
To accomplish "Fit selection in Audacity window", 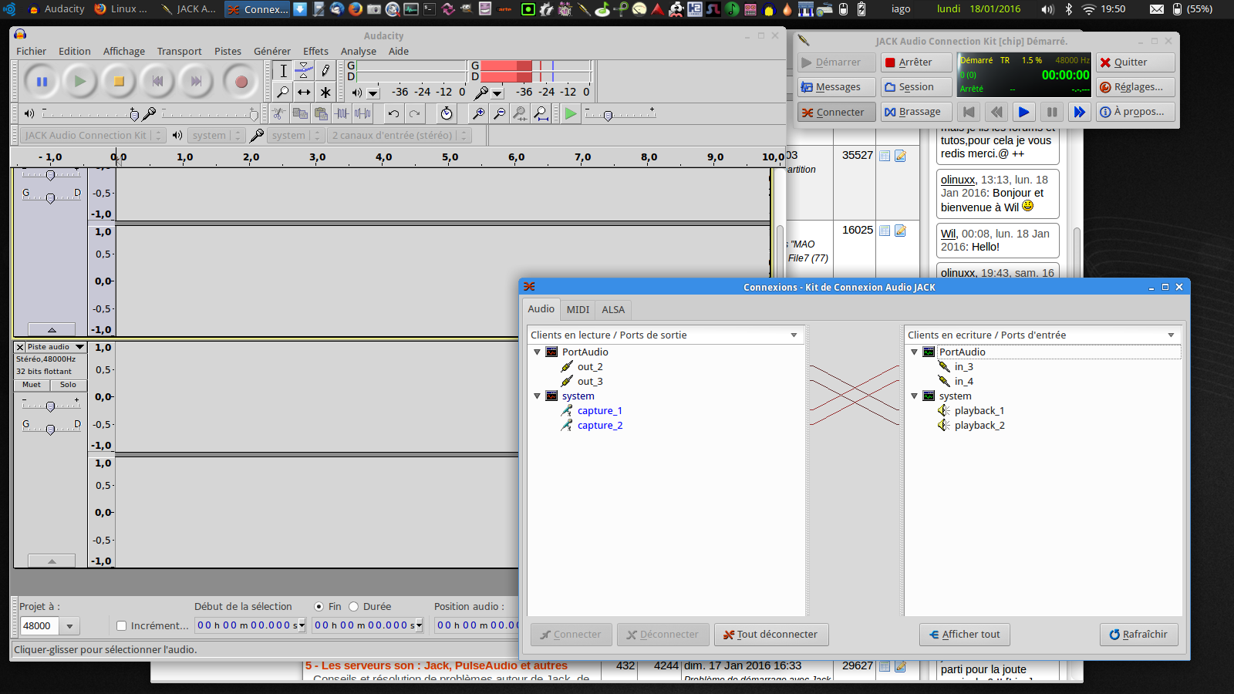I will pyautogui.click(x=520, y=113).
